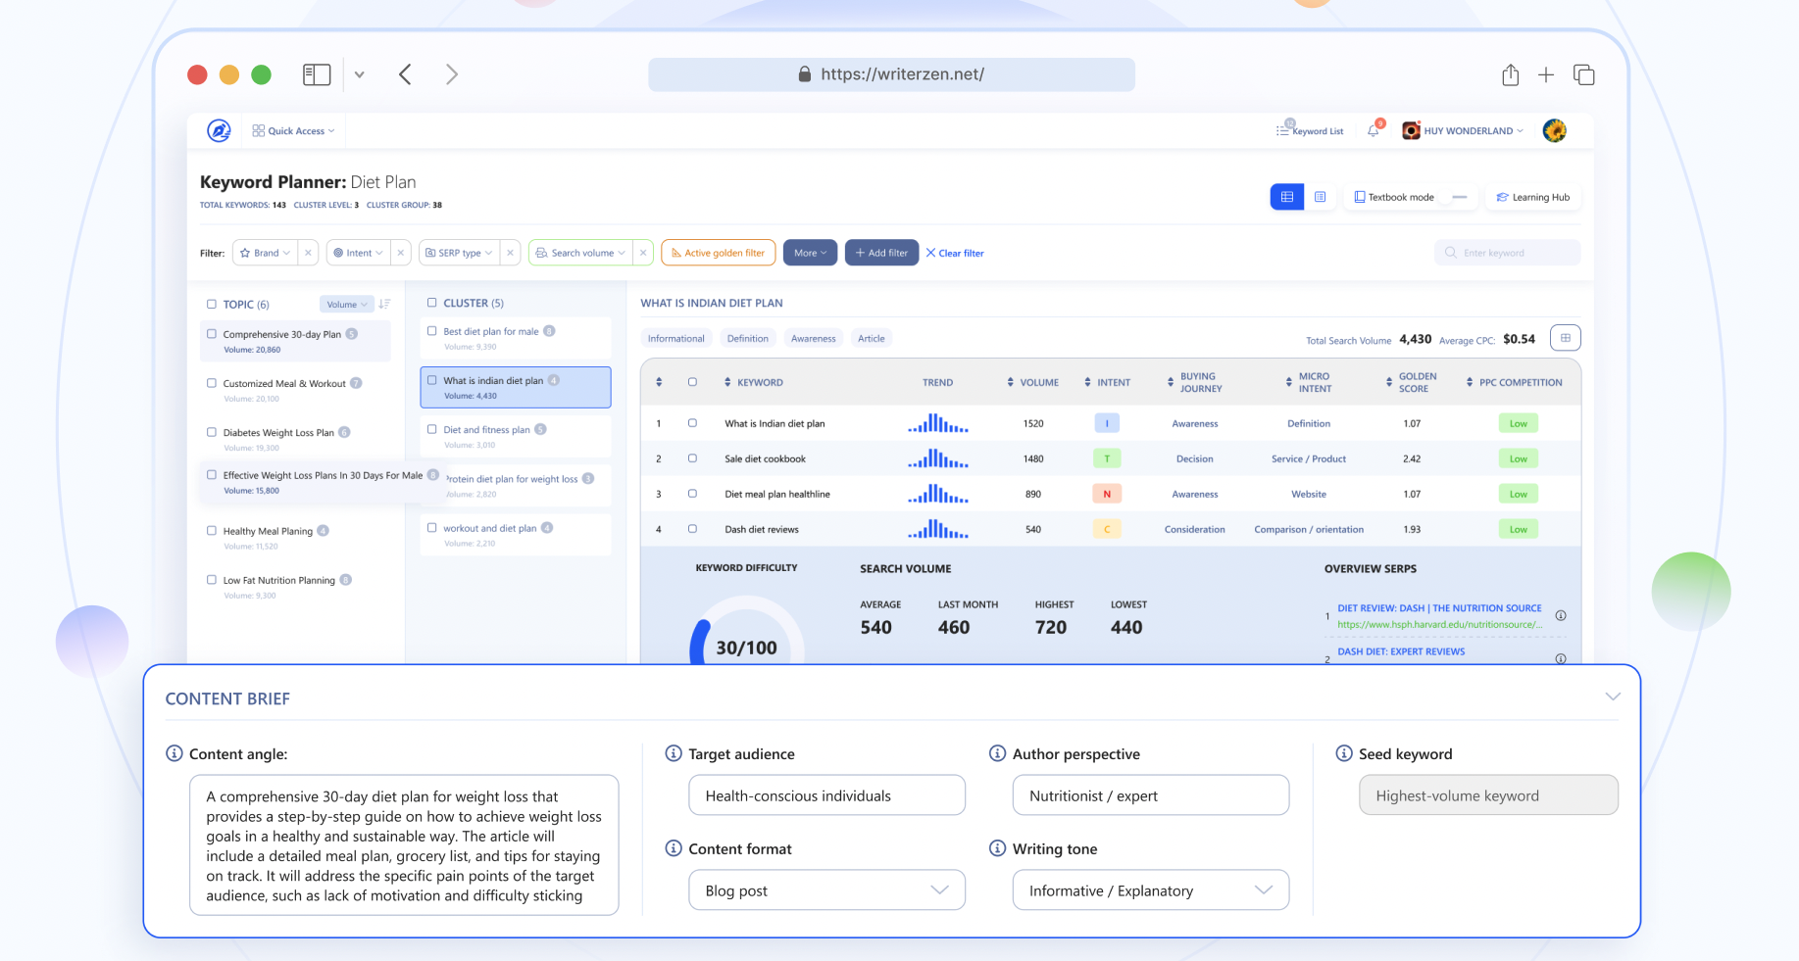
Task: Click the table export icon near Average CPC
Action: 1565,338
